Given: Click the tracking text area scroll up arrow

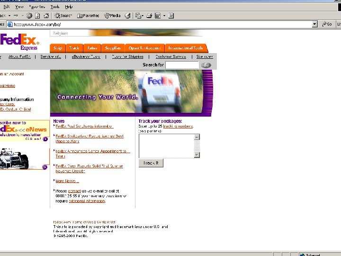Looking at the screenshot, I should pyautogui.click(x=197, y=137).
